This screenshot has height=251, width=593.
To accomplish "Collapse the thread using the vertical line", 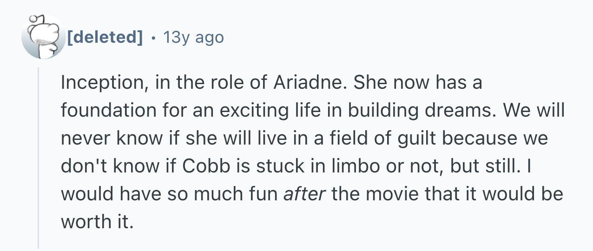I will (x=39, y=158).
